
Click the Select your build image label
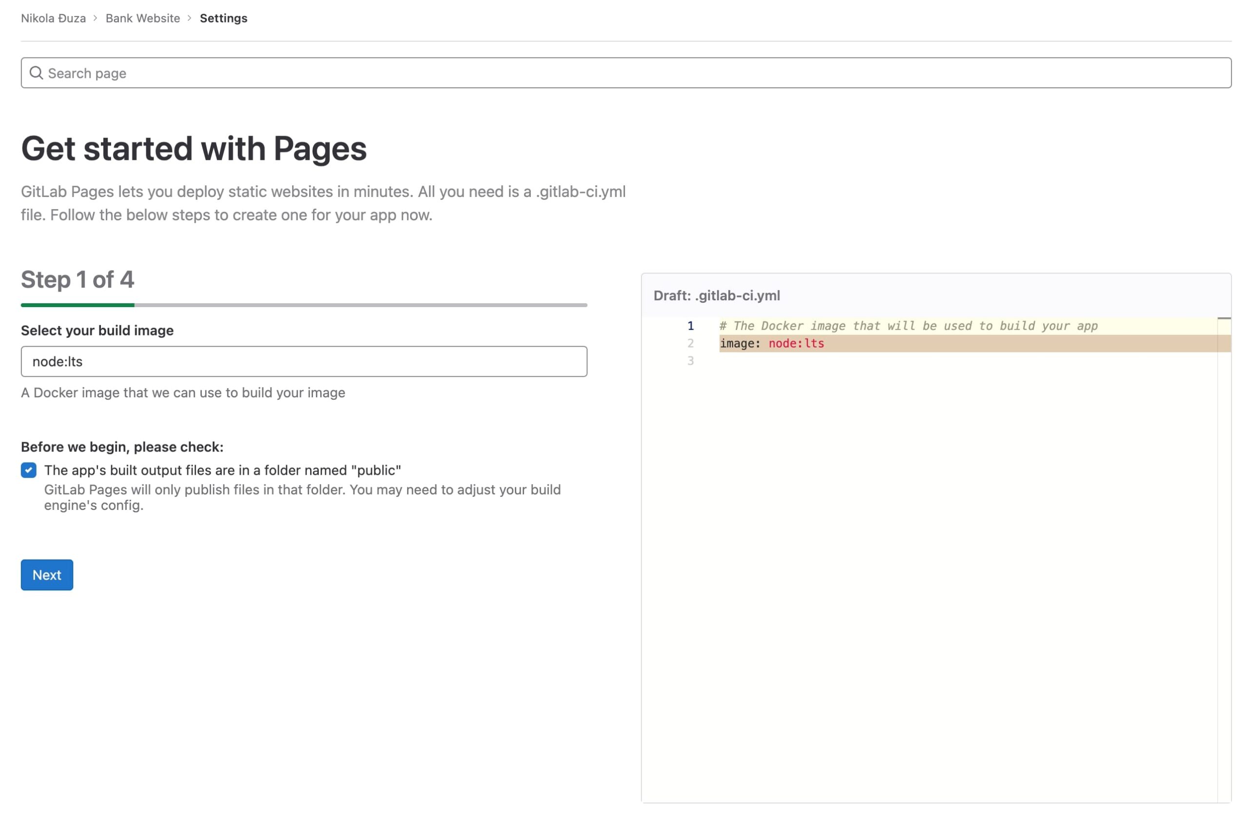(97, 331)
